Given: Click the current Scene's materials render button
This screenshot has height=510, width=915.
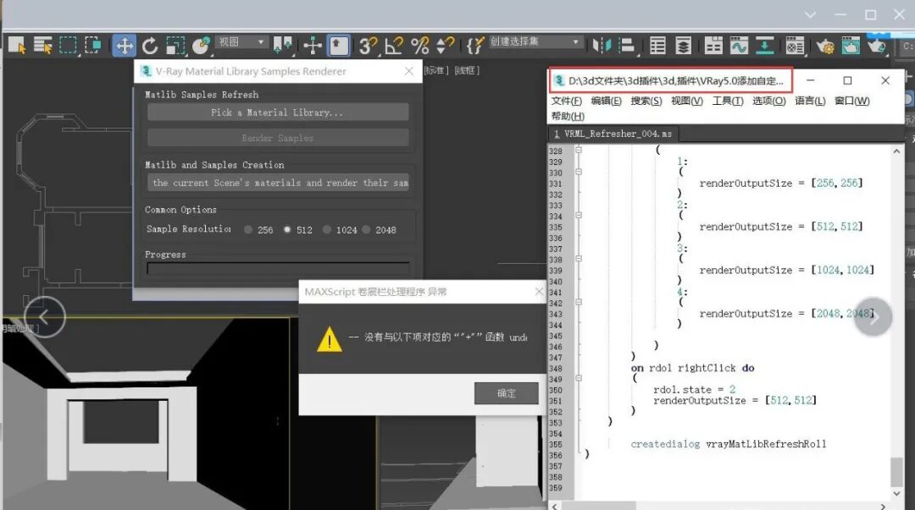Looking at the screenshot, I should [x=278, y=183].
